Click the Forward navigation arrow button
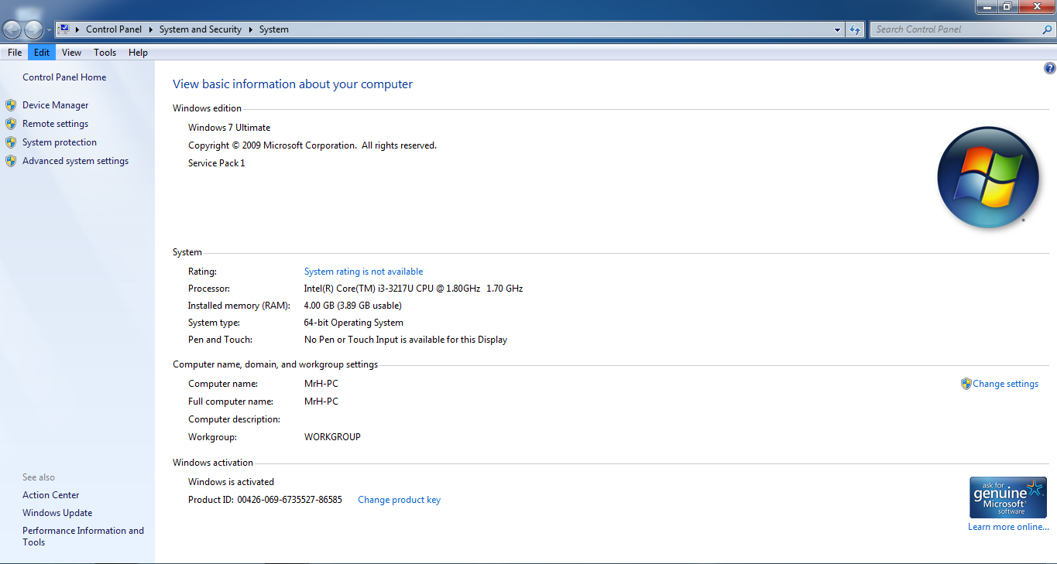The height and width of the screenshot is (564, 1057). point(33,29)
